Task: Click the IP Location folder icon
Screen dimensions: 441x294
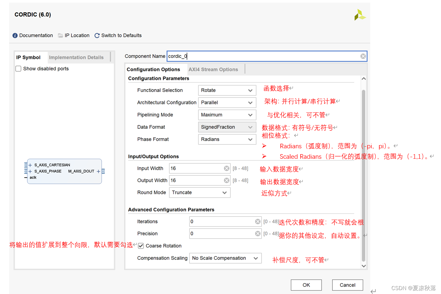Action: click(60, 36)
